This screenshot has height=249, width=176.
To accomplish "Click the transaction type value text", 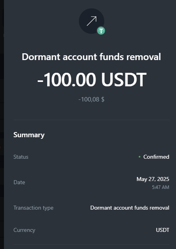I will (x=130, y=208).
